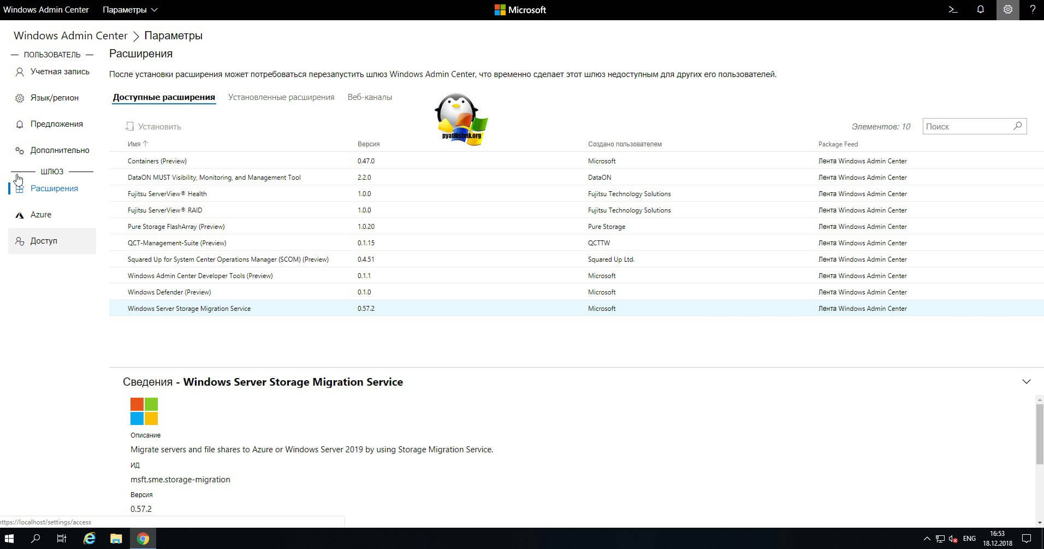Click the Дополнительно gears icon
Viewport: 1044px width, 549px height.
(20, 150)
